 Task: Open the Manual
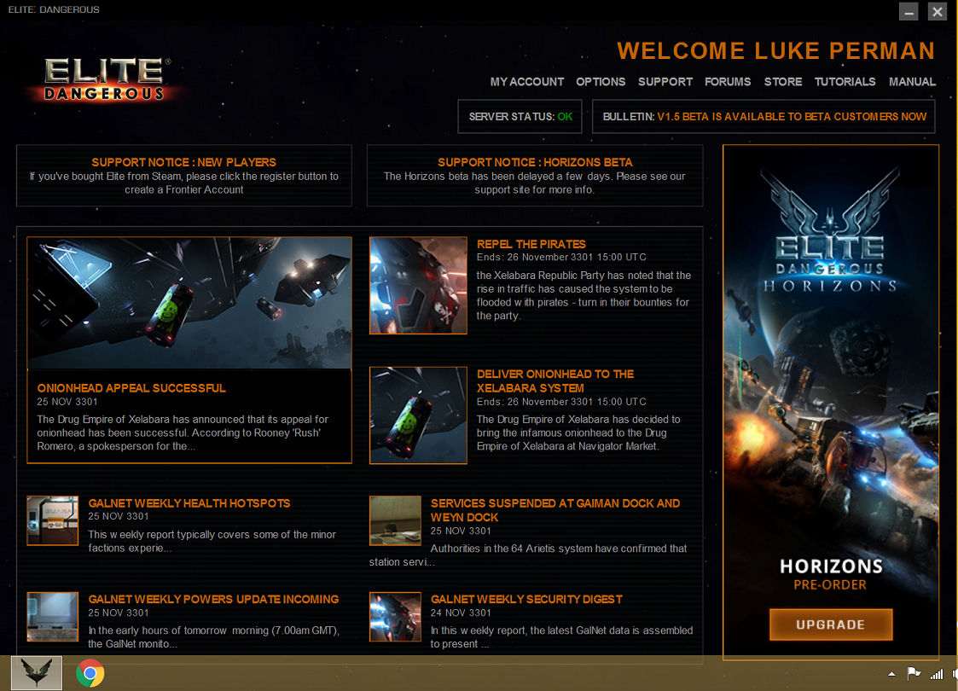(912, 82)
